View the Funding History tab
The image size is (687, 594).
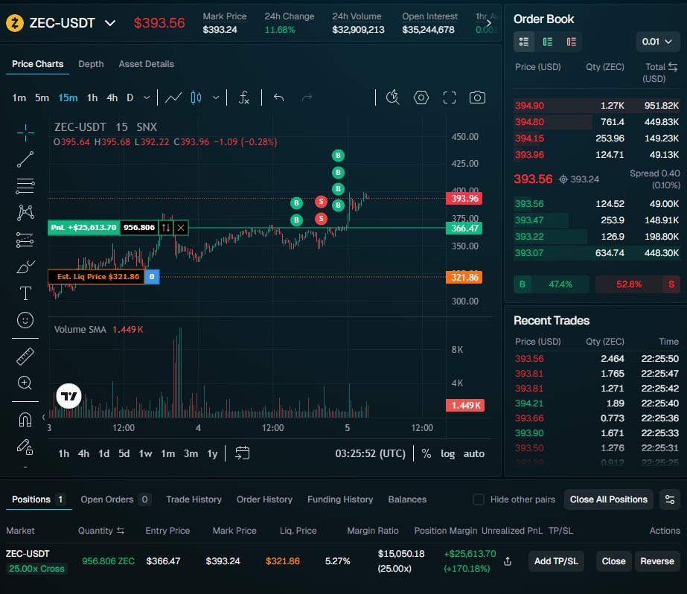click(340, 499)
